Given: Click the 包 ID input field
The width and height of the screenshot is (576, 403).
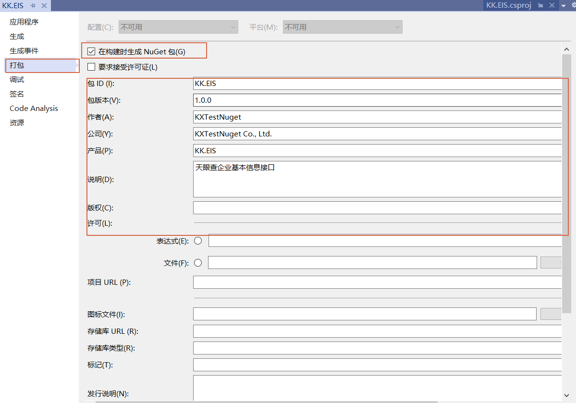Looking at the screenshot, I should 377,84.
